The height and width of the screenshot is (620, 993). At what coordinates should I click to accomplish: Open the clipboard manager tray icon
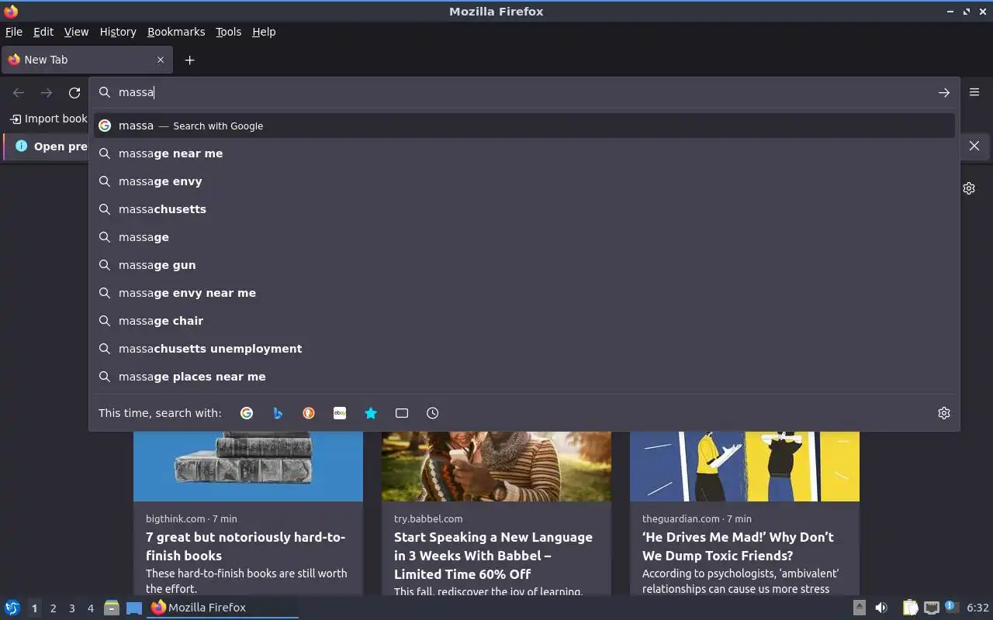(x=910, y=608)
